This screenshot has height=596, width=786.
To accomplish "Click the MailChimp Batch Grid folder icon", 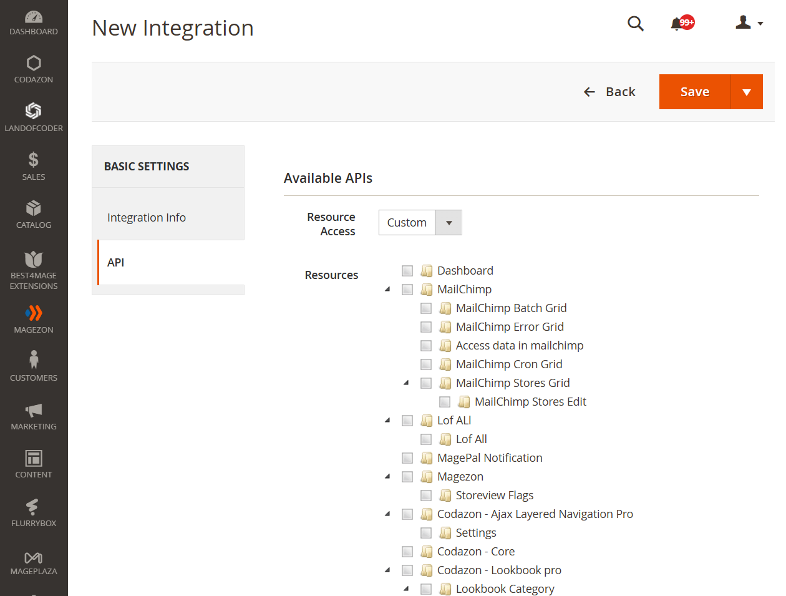I will pyautogui.click(x=445, y=308).
